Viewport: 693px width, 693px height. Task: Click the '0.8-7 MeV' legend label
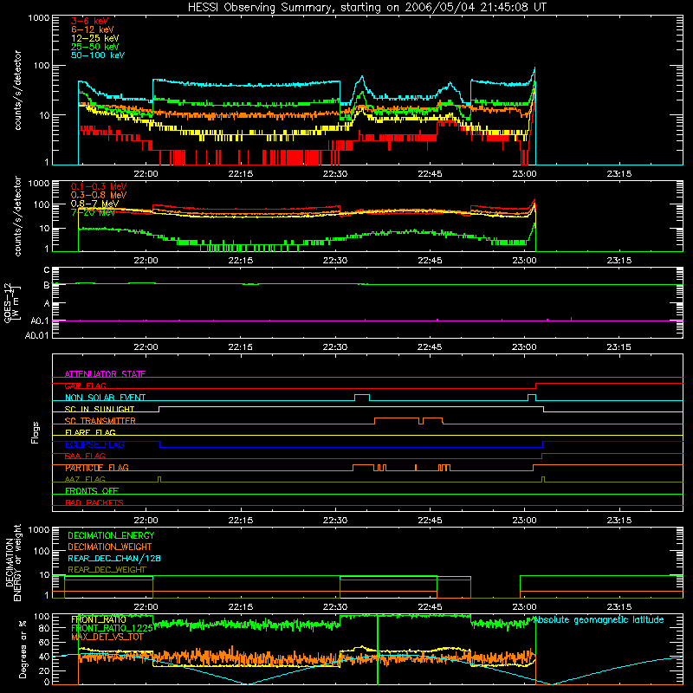pos(95,204)
